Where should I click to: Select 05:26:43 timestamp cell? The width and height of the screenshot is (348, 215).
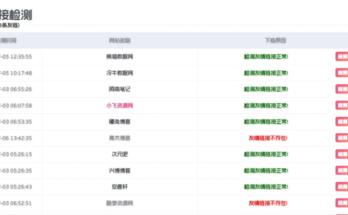16,187
